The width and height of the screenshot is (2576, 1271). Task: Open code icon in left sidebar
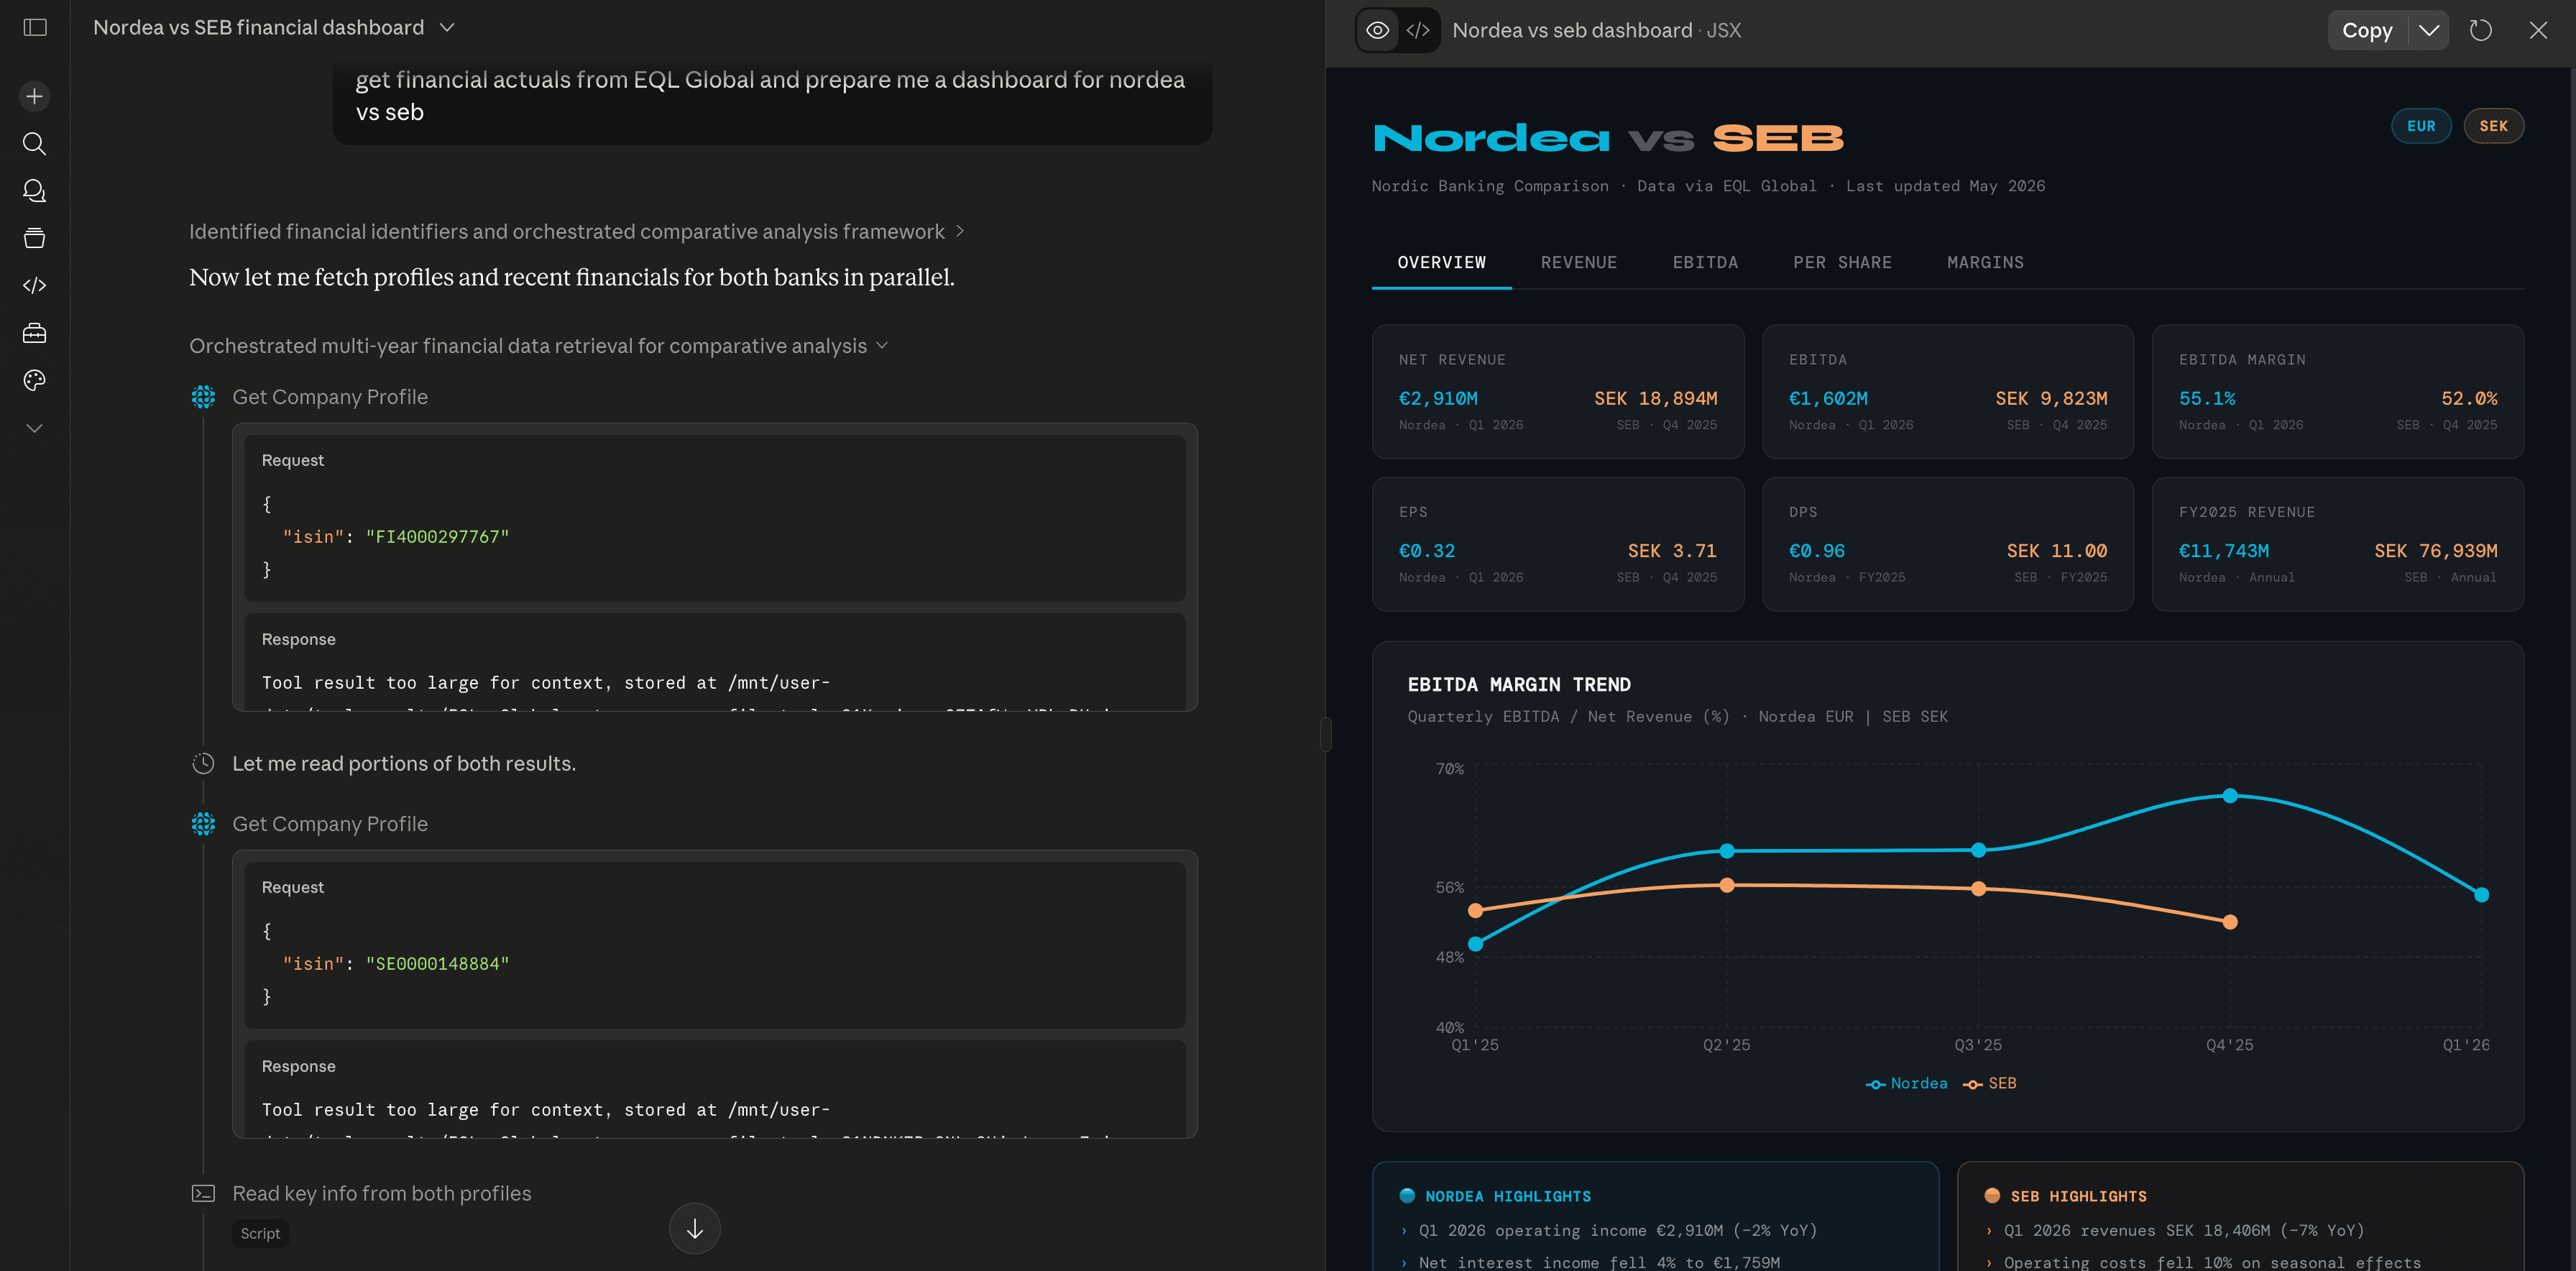click(35, 286)
